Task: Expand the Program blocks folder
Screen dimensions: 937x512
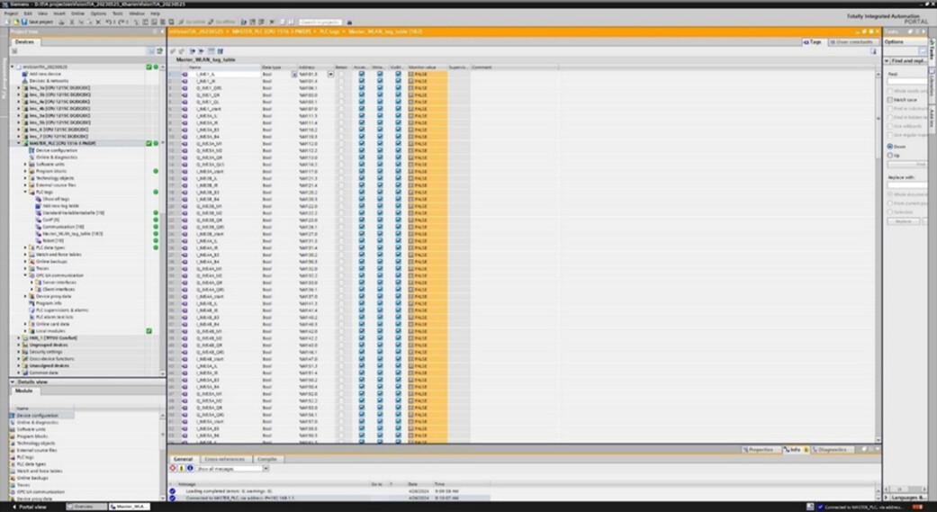Action: point(25,171)
